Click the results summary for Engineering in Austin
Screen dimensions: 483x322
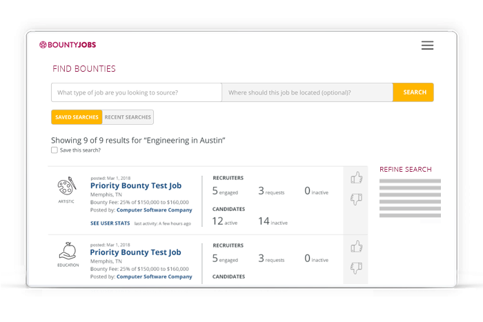(138, 141)
